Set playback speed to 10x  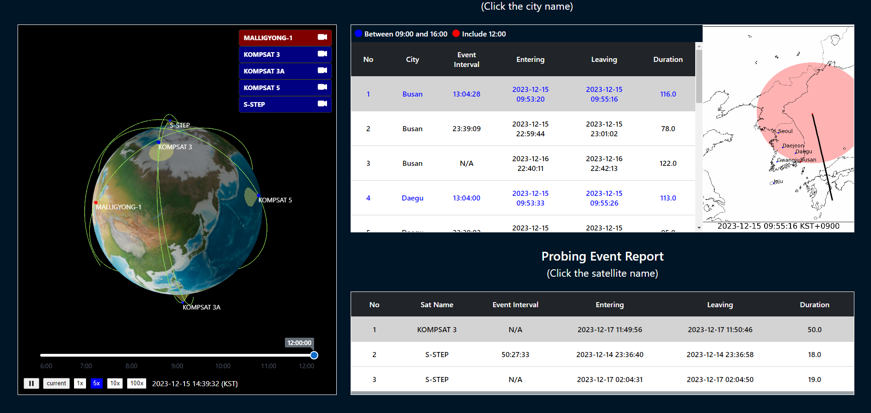115,383
